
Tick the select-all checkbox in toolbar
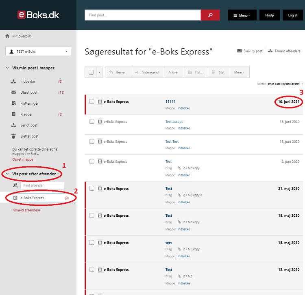91,72
